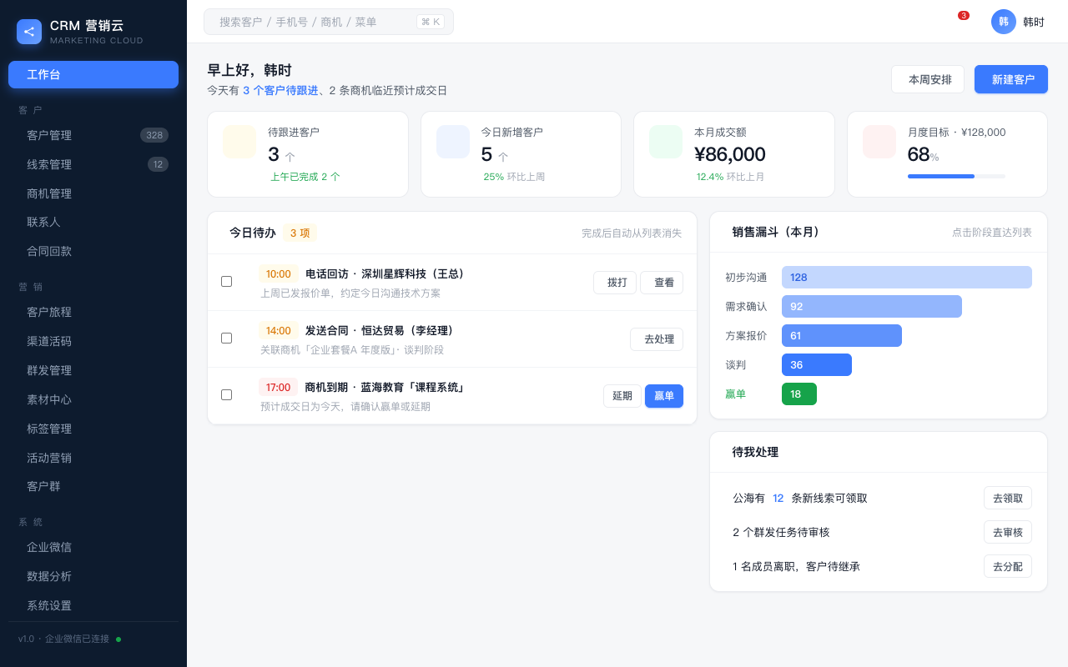The width and height of the screenshot is (1068, 667).
Task: Open the 初步沟通 funnel bar showing 128
Action: point(907,277)
